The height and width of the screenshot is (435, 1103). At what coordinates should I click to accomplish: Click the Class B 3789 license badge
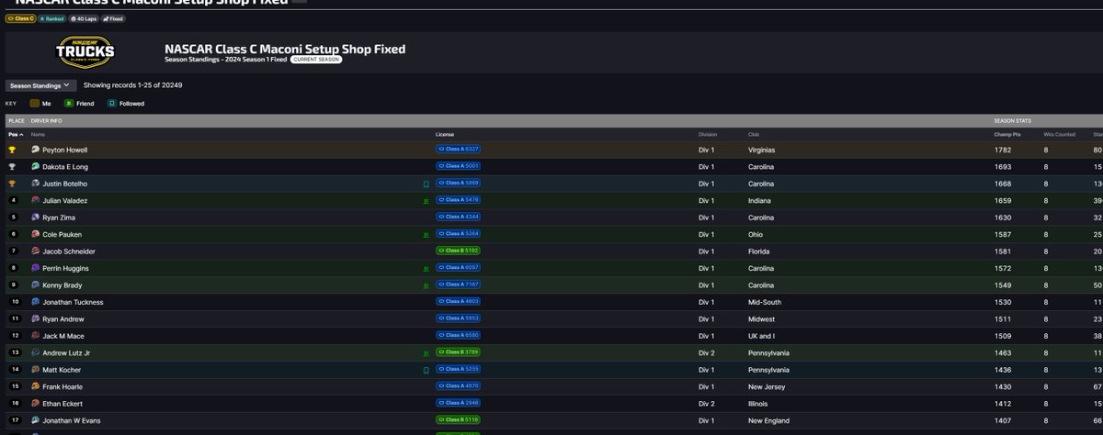tap(458, 352)
